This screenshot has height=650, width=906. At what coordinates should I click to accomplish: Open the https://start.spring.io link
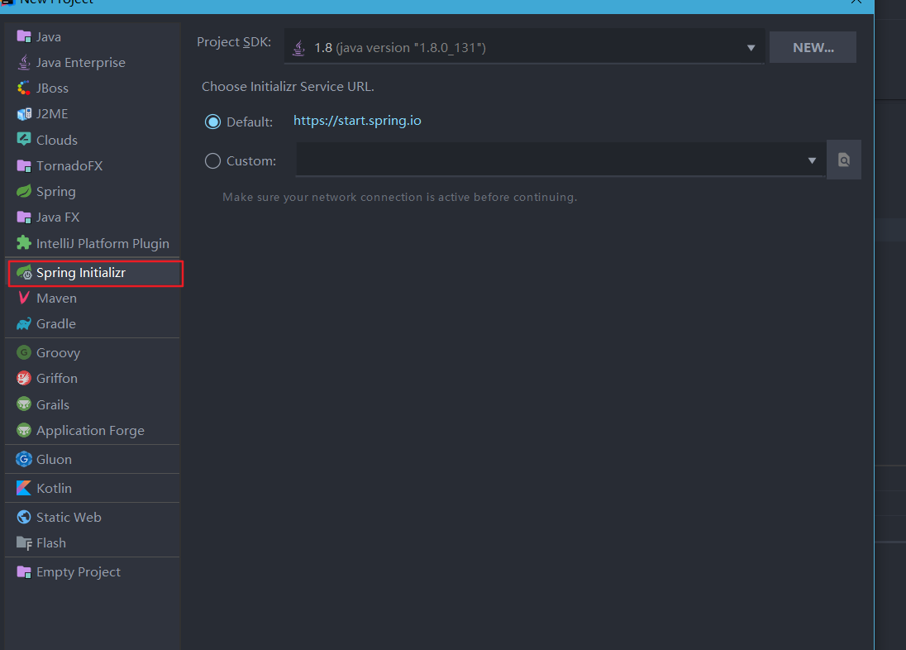(357, 120)
